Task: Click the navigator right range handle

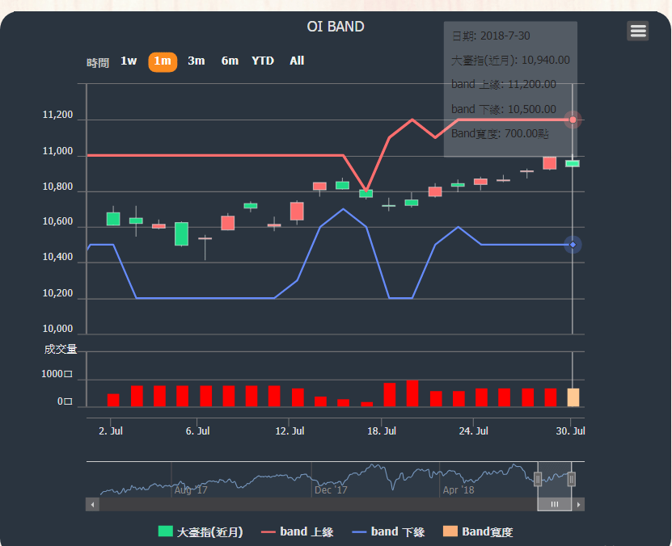Action: coord(571,479)
